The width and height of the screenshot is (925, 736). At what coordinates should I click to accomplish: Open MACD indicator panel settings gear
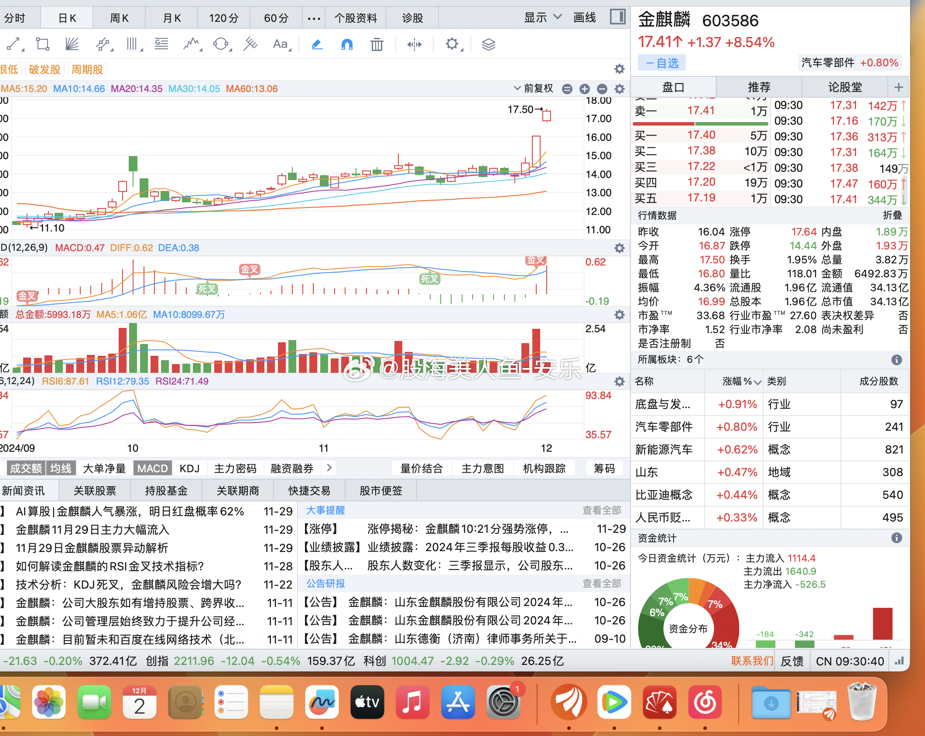click(619, 248)
